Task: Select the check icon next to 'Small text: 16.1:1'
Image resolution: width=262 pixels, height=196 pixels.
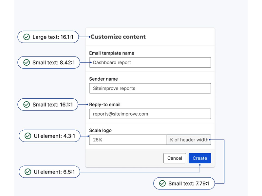Action: coord(26,105)
